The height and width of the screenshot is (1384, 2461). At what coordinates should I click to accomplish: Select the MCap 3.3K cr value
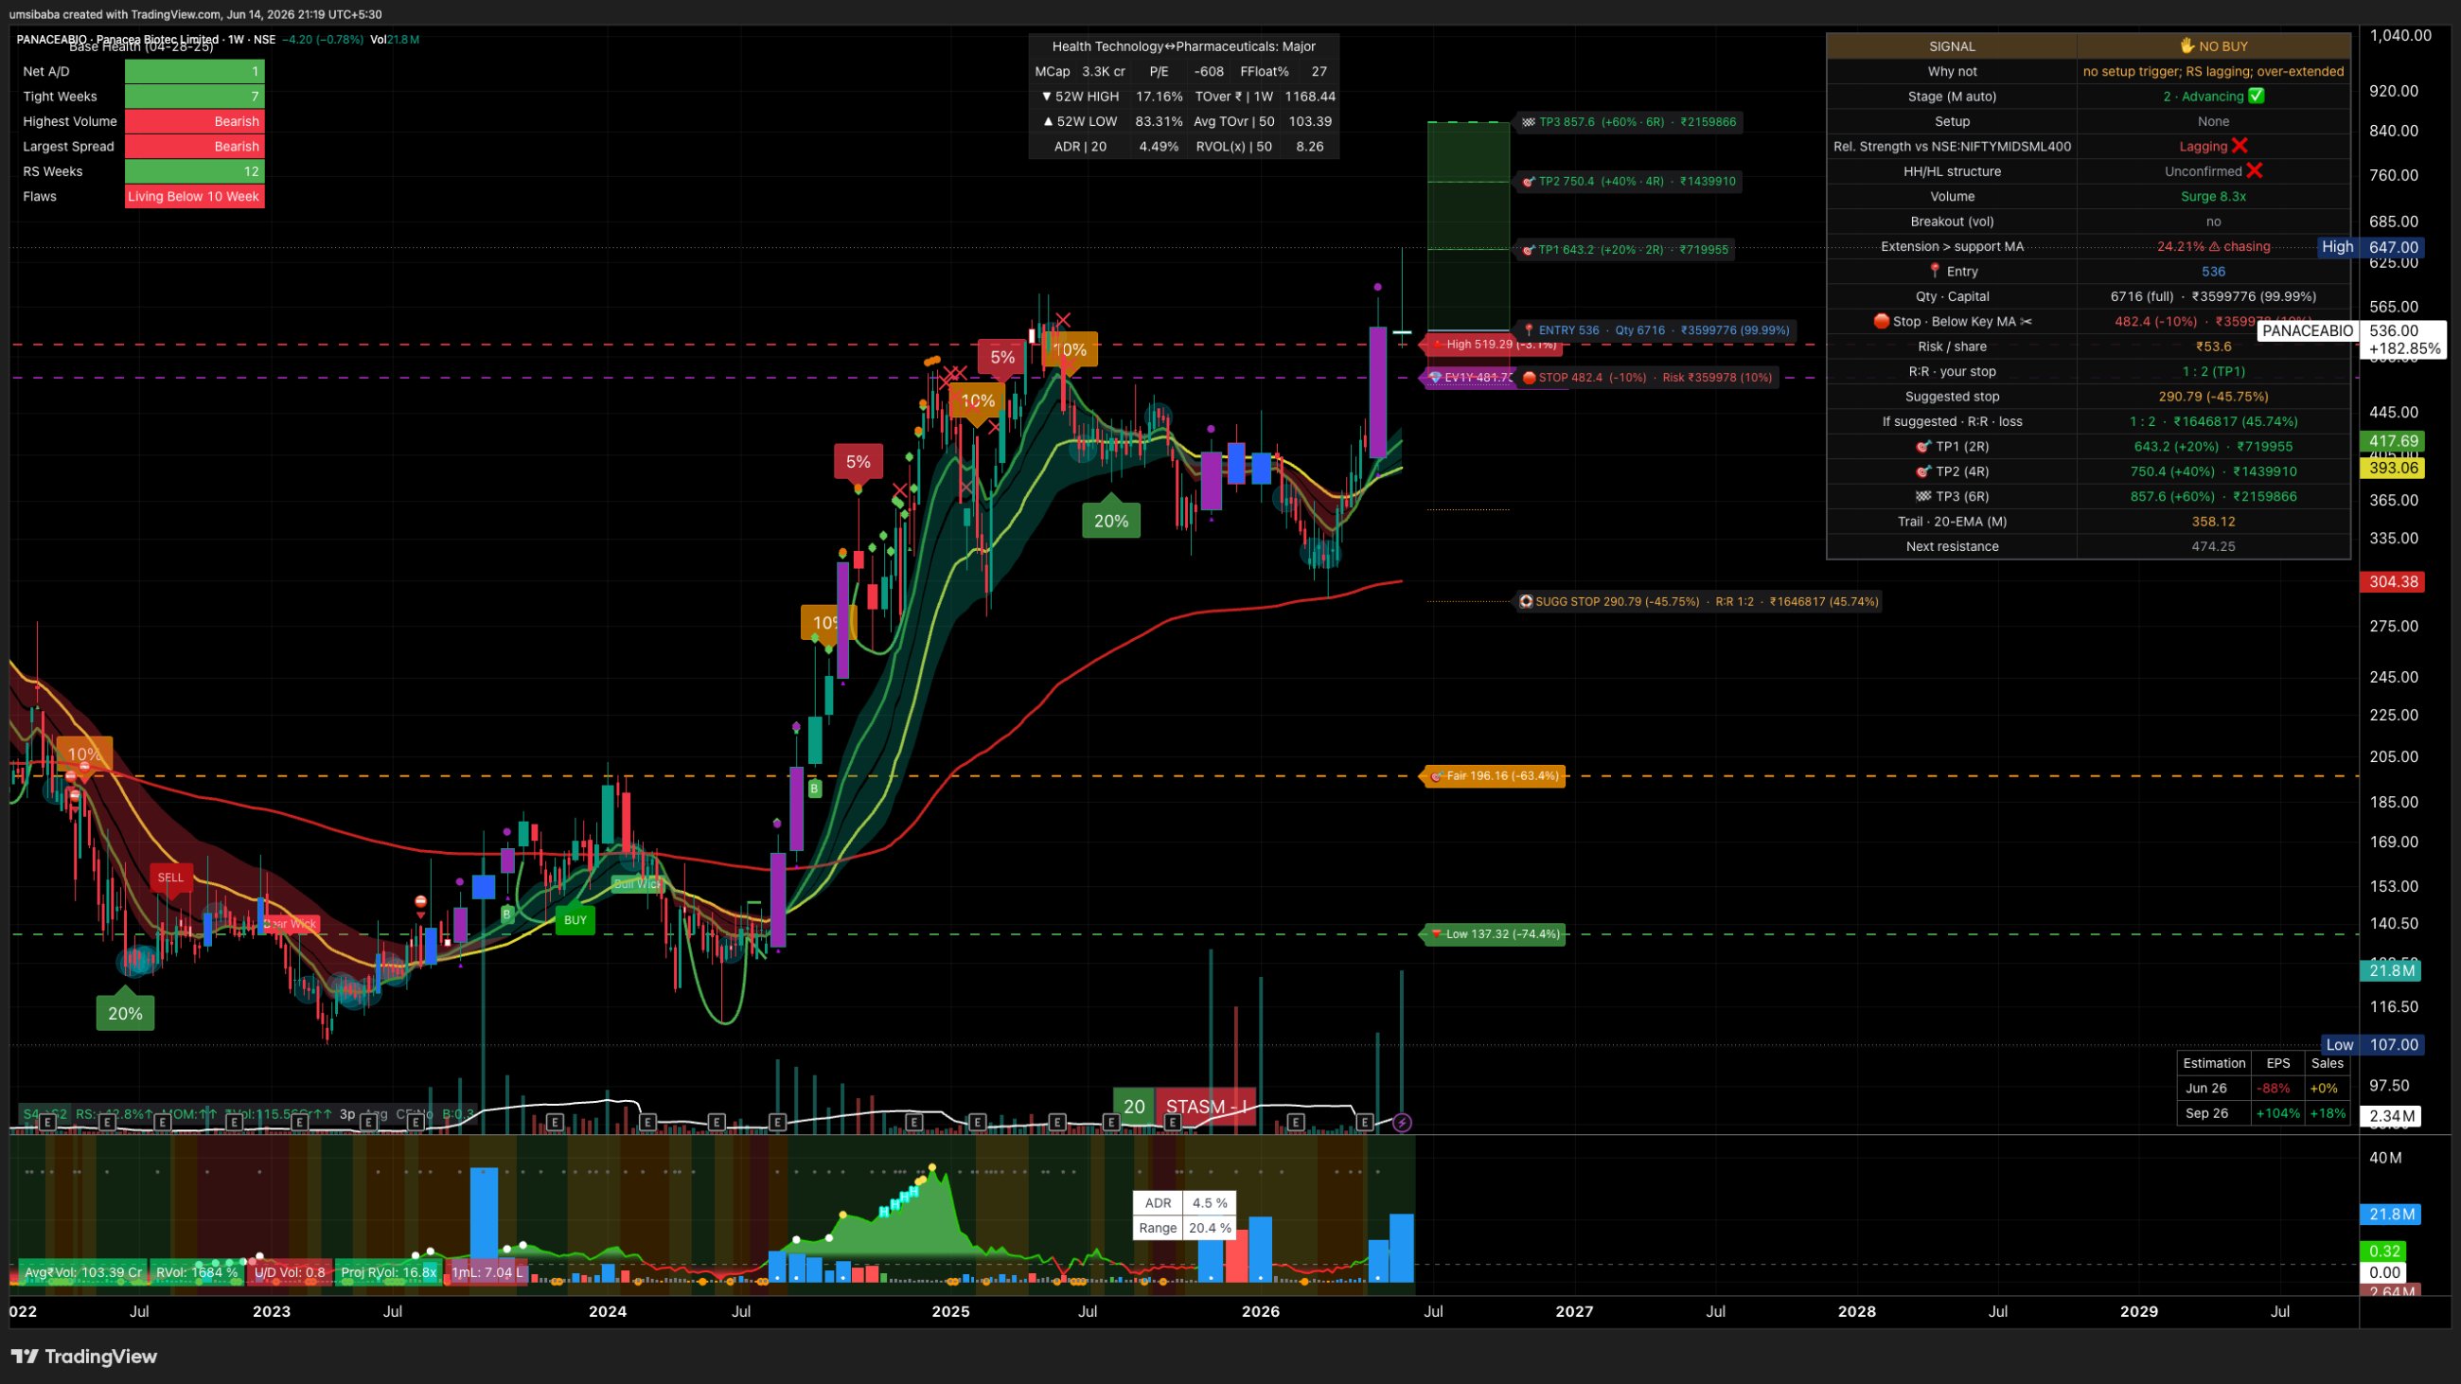[x=1104, y=72]
